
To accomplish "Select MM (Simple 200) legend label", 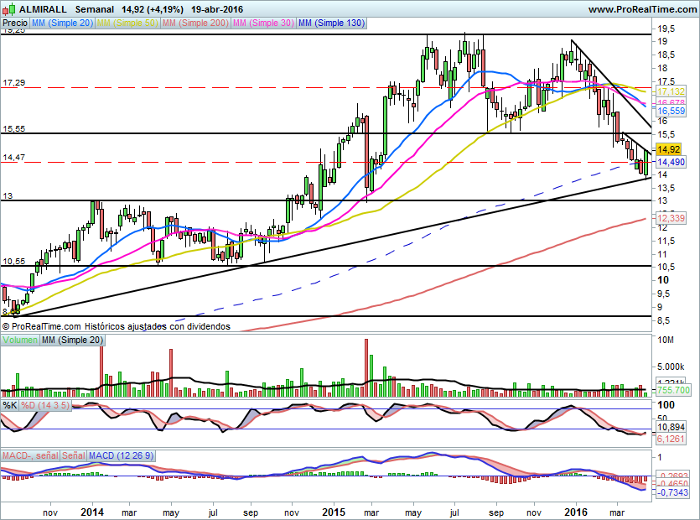I will click(x=195, y=23).
